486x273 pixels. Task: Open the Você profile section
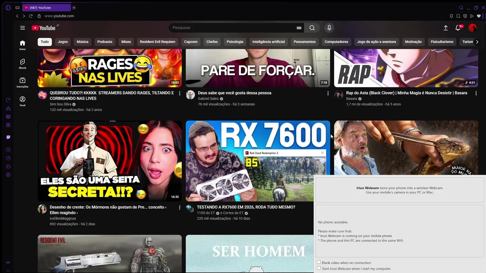22,101
